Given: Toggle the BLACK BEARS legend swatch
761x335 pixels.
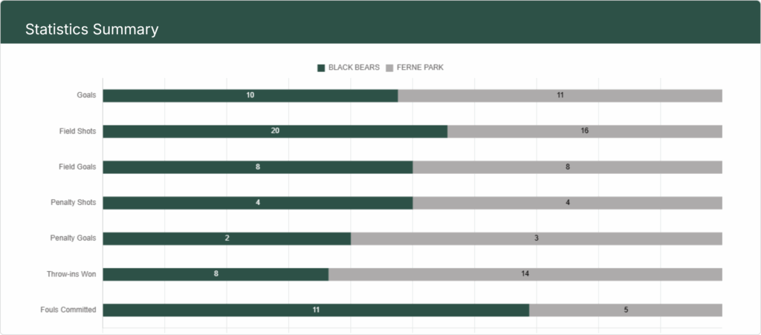Looking at the screenshot, I should (321, 68).
